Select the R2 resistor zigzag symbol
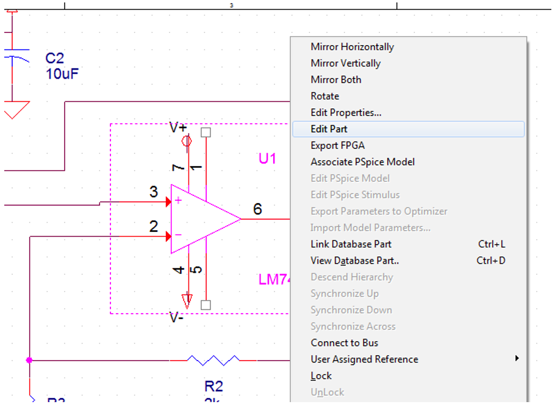The image size is (555, 407). [x=212, y=361]
